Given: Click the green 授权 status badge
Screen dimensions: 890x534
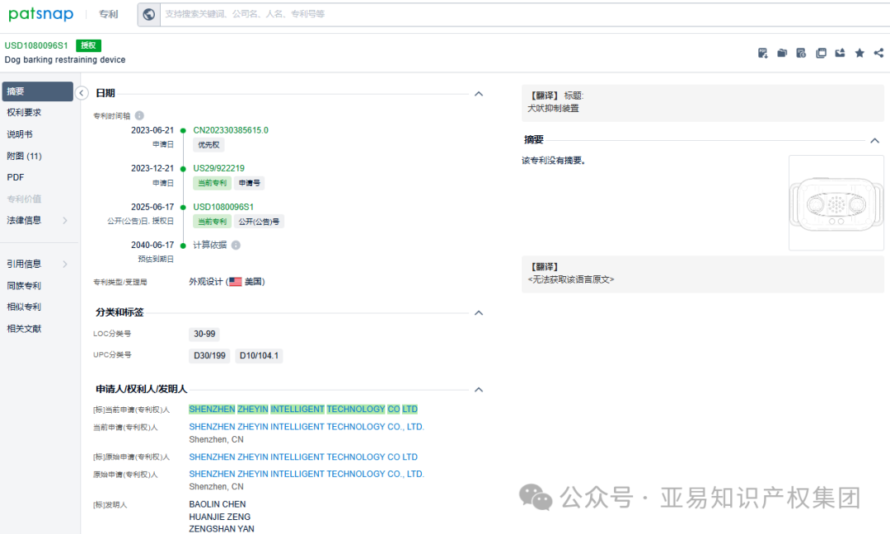Looking at the screenshot, I should coord(88,45).
